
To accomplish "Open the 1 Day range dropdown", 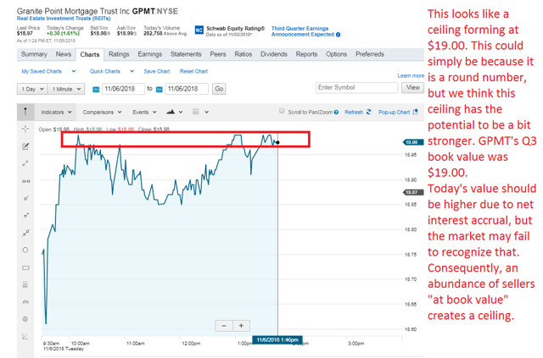I will (32, 89).
